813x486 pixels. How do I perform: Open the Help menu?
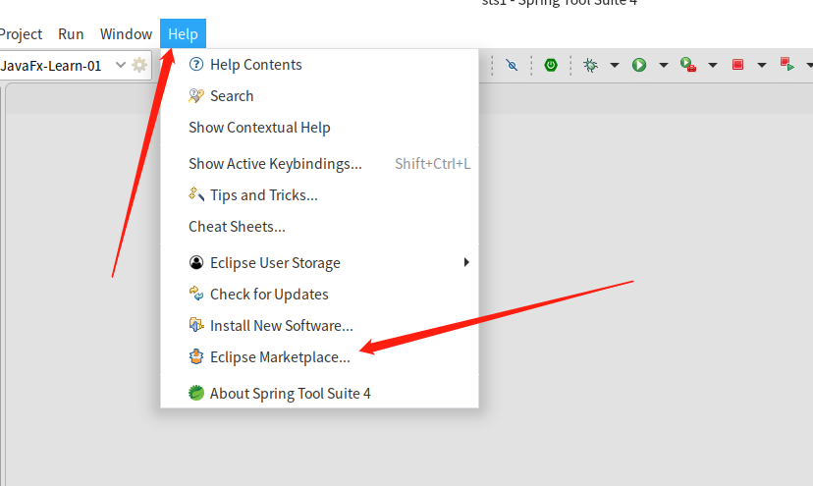(x=183, y=33)
